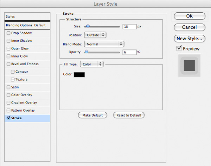Click the Make Default button

click(x=92, y=115)
